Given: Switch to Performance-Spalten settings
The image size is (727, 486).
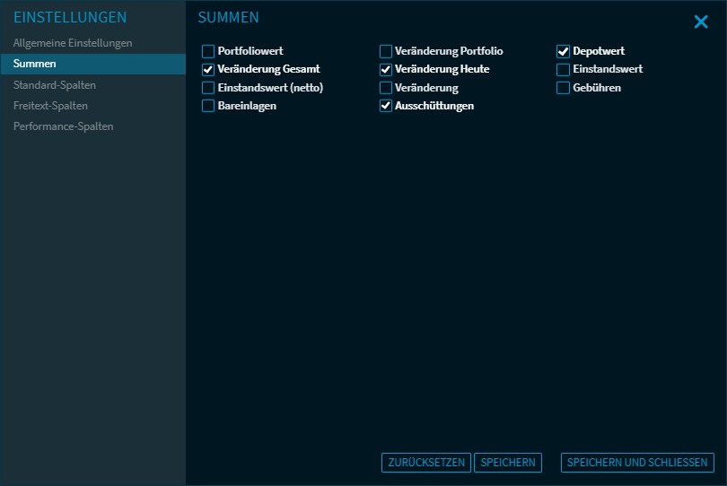Looking at the screenshot, I should point(63,126).
